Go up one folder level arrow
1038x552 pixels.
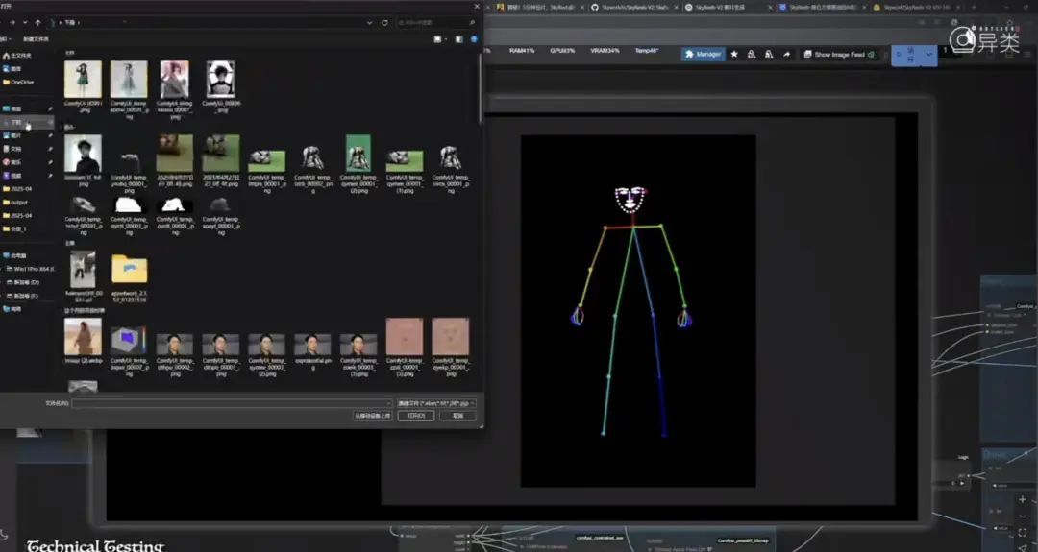[37, 22]
